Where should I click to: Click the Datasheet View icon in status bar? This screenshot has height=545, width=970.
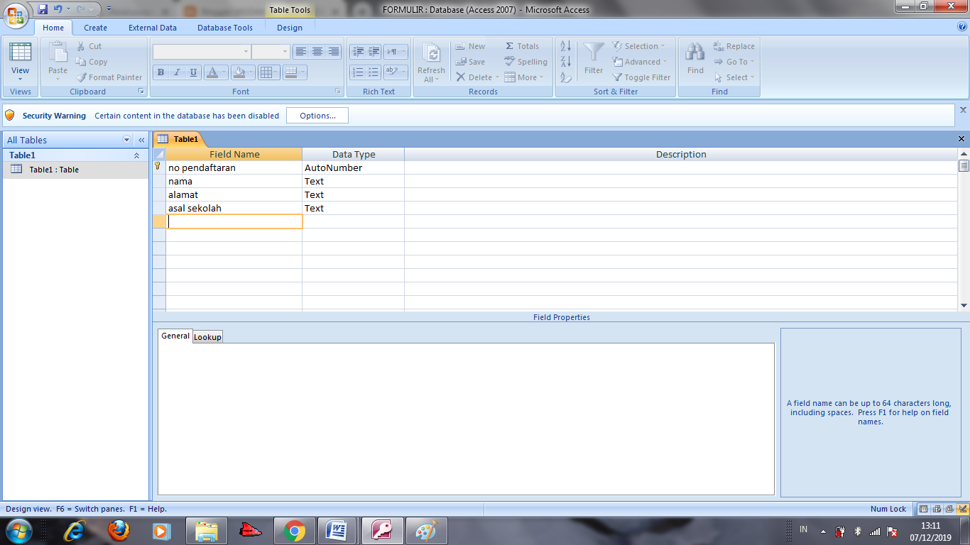click(x=923, y=509)
